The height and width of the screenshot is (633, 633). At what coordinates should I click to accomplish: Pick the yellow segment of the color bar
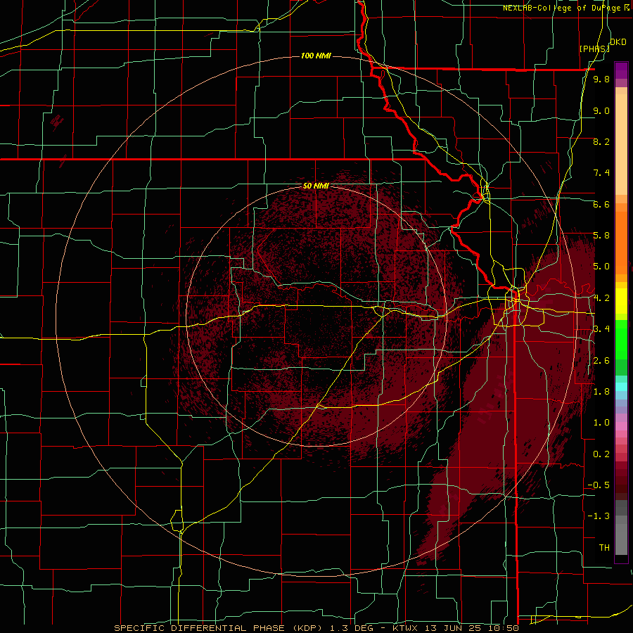pyautogui.click(x=621, y=301)
